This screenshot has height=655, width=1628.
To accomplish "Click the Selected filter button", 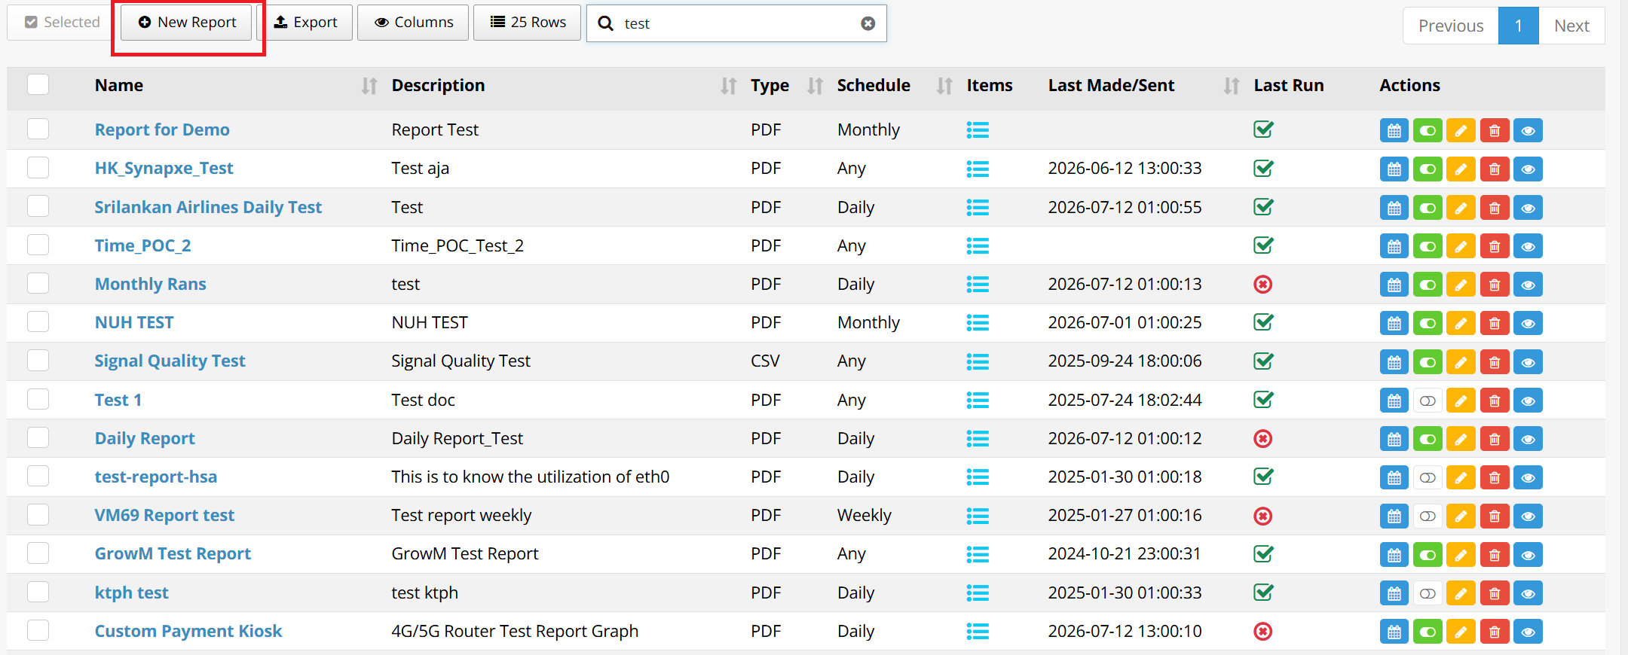I will [62, 23].
